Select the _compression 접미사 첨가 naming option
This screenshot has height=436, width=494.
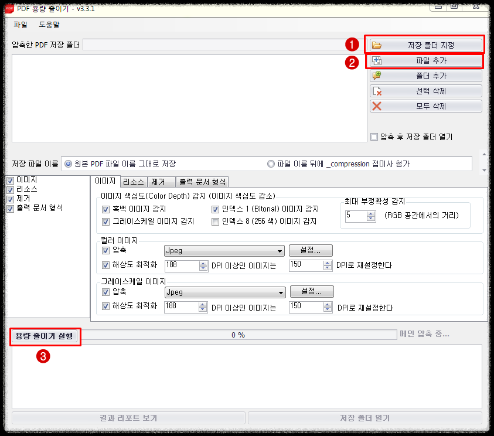point(269,163)
